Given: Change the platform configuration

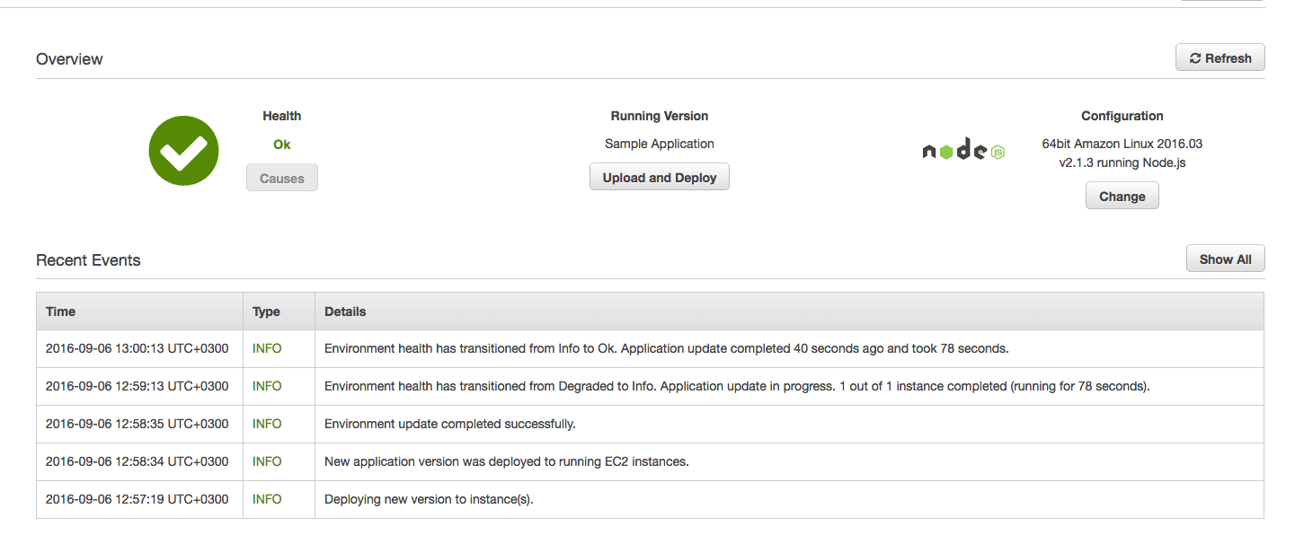Looking at the screenshot, I should click(x=1122, y=196).
